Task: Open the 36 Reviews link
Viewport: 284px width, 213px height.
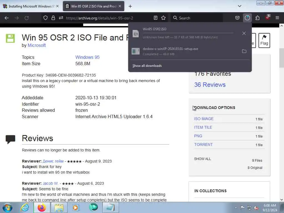Action: click(x=210, y=85)
